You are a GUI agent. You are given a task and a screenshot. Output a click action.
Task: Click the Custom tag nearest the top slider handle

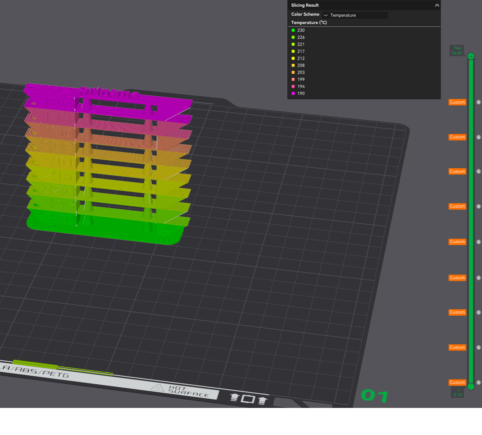[x=457, y=102]
